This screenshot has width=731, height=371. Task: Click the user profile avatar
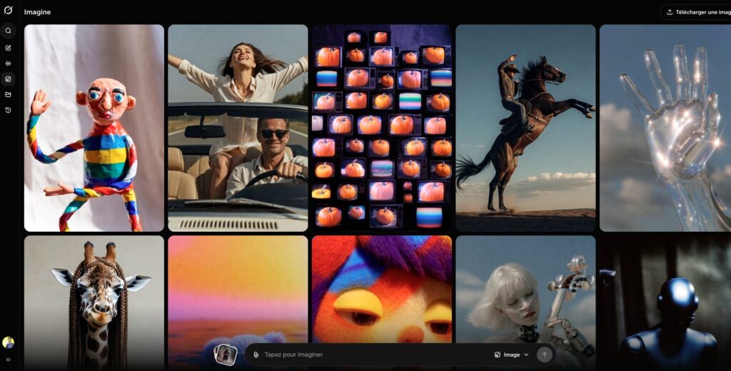pos(9,342)
